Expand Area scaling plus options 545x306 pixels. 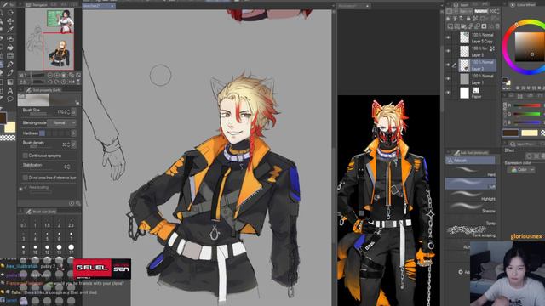click(20, 189)
